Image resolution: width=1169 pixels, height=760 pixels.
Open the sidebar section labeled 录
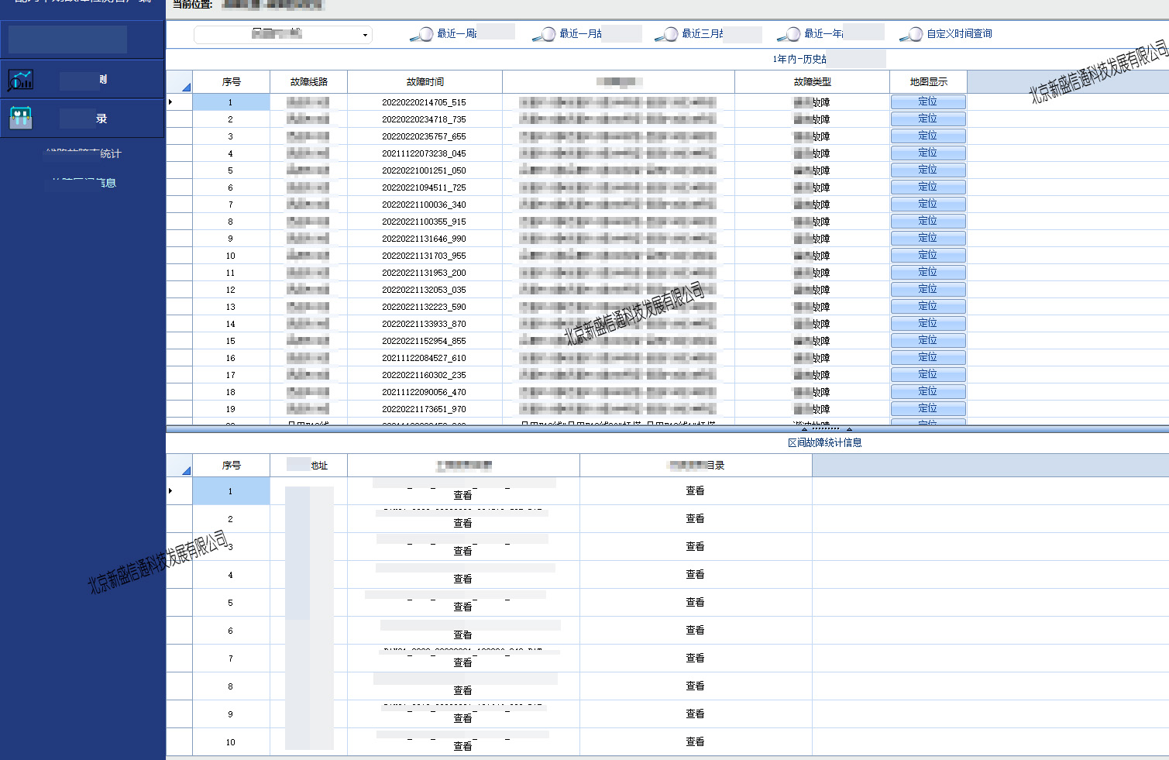point(82,119)
